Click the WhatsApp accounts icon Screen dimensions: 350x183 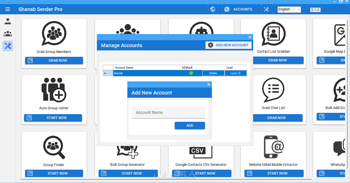227,9
